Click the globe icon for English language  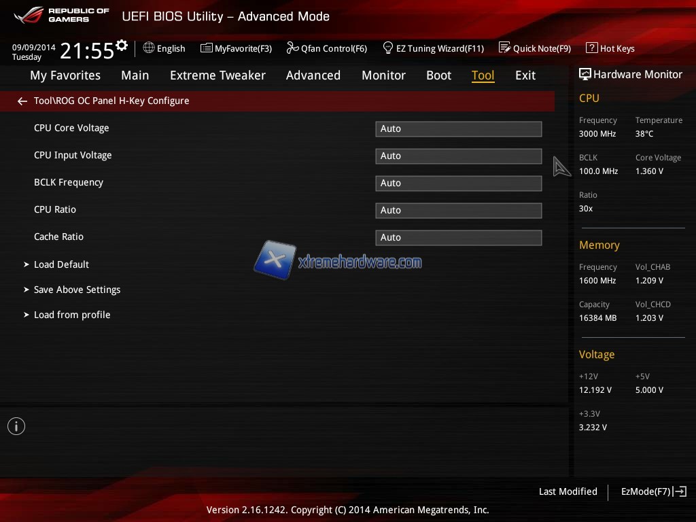(x=149, y=48)
